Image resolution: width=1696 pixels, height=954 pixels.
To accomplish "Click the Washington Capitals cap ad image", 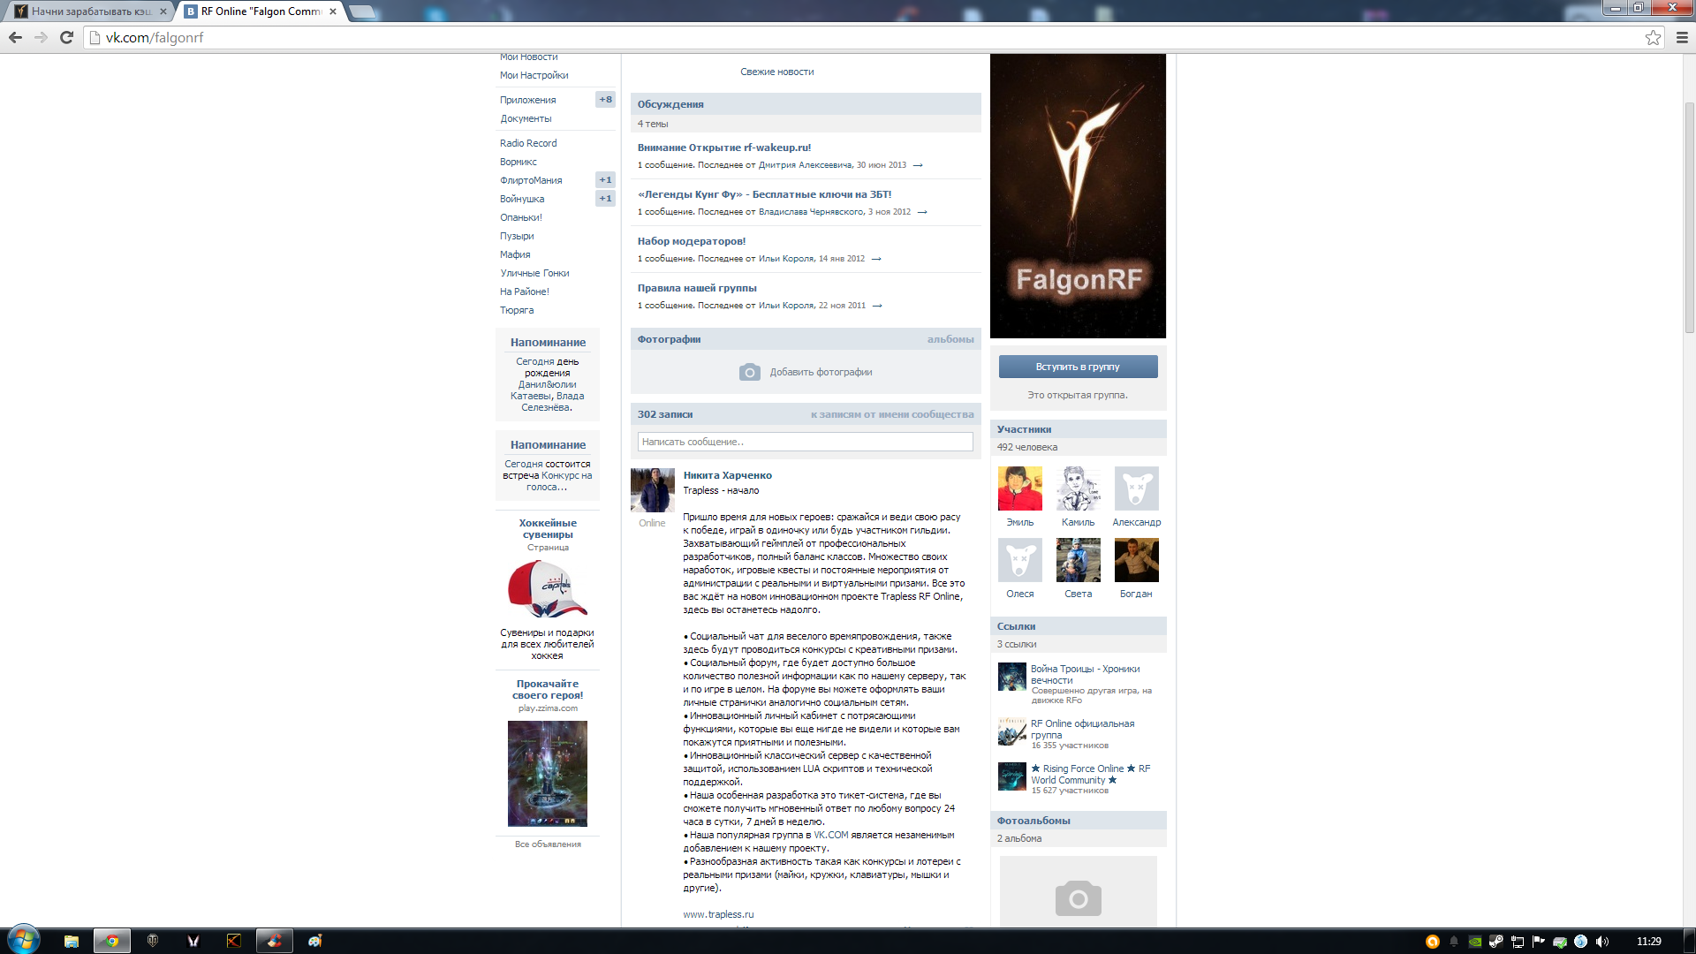I will pos(548,588).
